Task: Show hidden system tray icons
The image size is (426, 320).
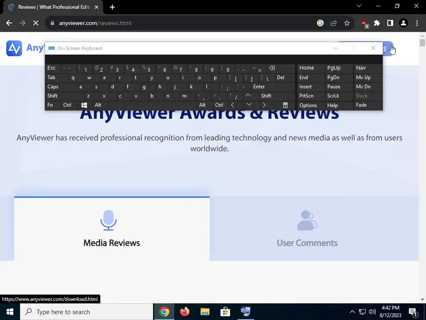Action: (x=352, y=312)
